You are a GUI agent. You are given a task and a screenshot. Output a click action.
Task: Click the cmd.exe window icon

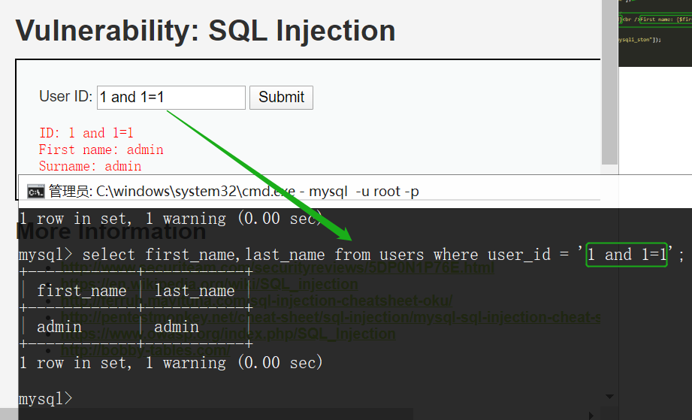[35, 192]
